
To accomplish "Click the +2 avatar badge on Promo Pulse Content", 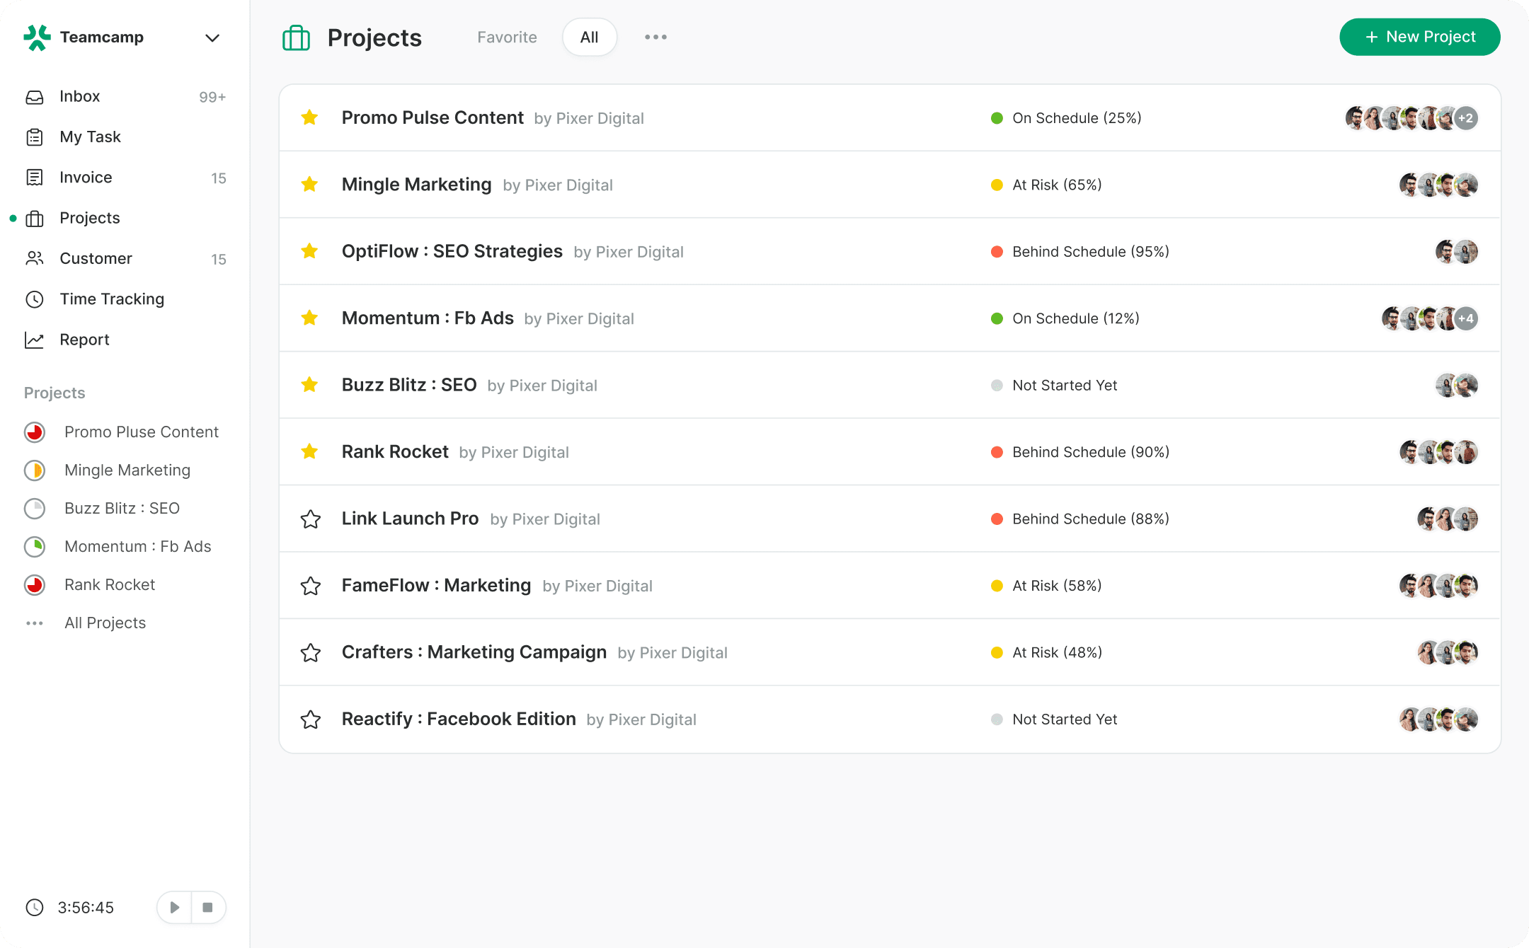I will point(1466,118).
